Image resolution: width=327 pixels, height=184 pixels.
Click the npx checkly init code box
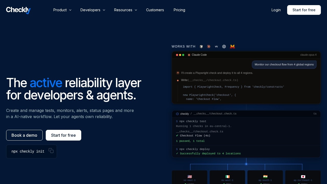point(31,152)
